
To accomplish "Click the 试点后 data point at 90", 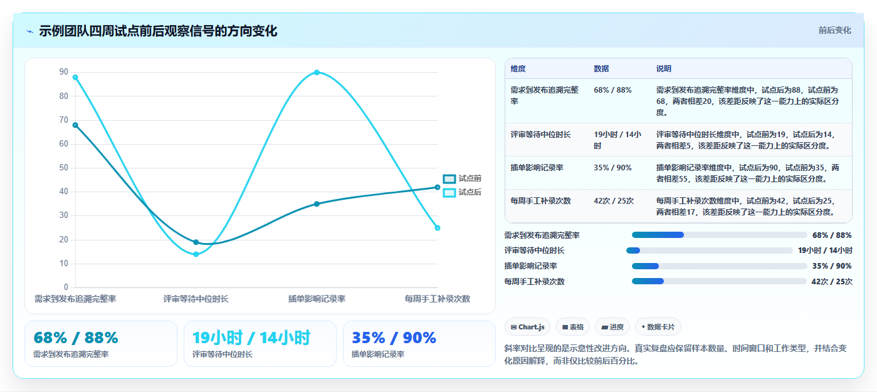I will click(317, 73).
